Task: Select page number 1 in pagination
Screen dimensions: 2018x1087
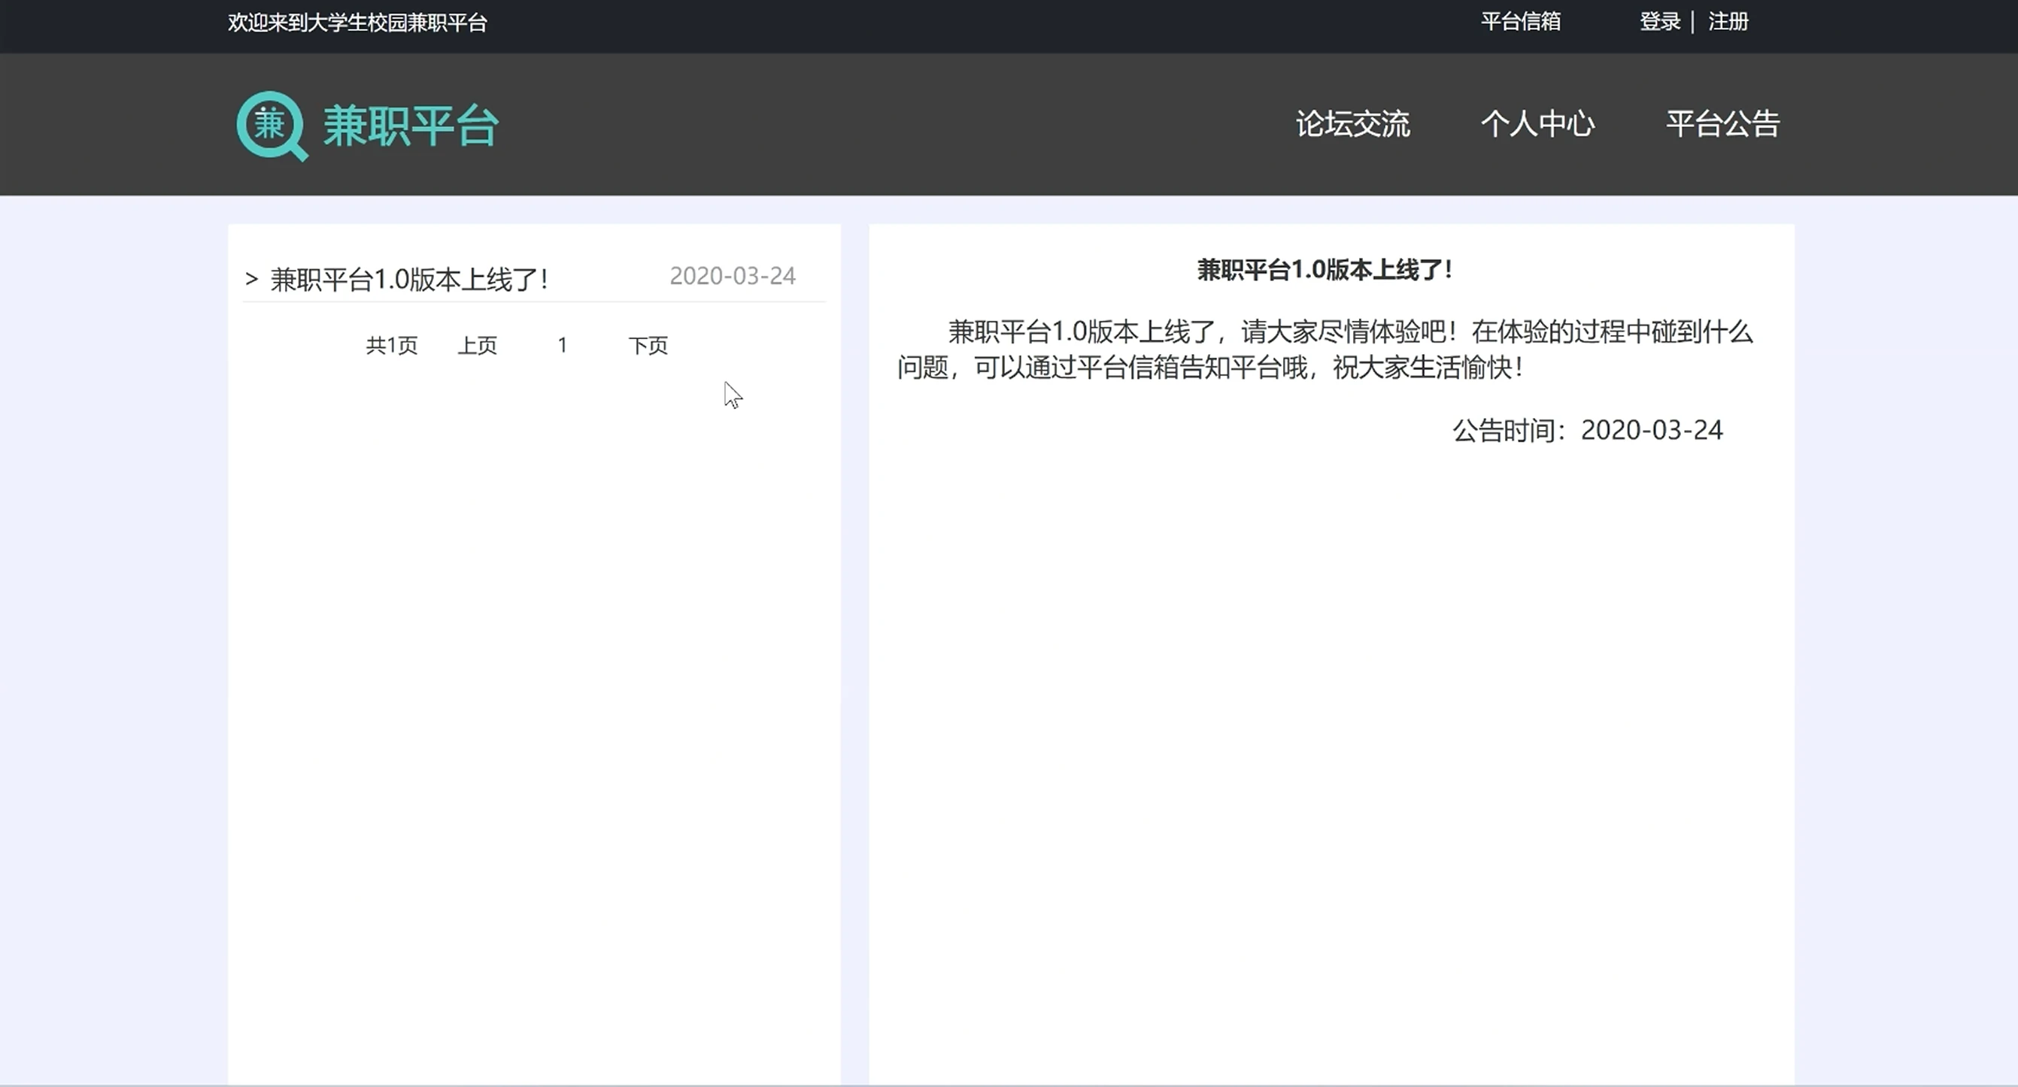Action: pos(562,345)
